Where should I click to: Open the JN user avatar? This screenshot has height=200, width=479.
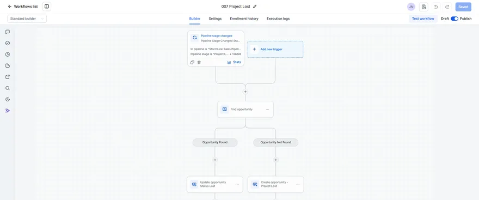pos(411,7)
